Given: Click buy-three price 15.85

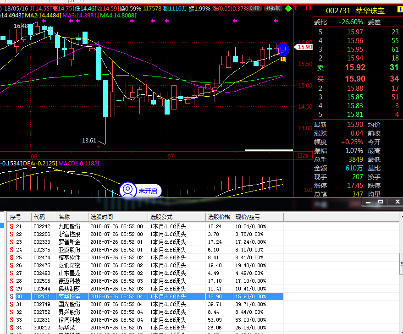Looking at the screenshot, I should click(x=355, y=97).
